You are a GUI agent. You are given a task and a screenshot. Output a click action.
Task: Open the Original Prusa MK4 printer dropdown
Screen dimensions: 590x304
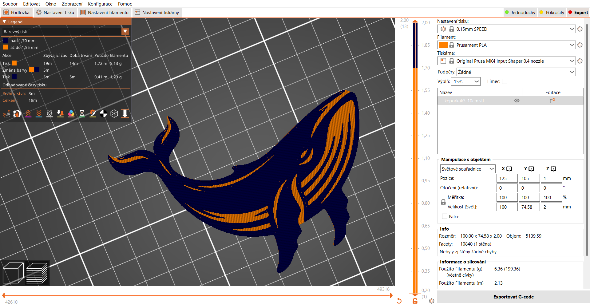click(572, 61)
